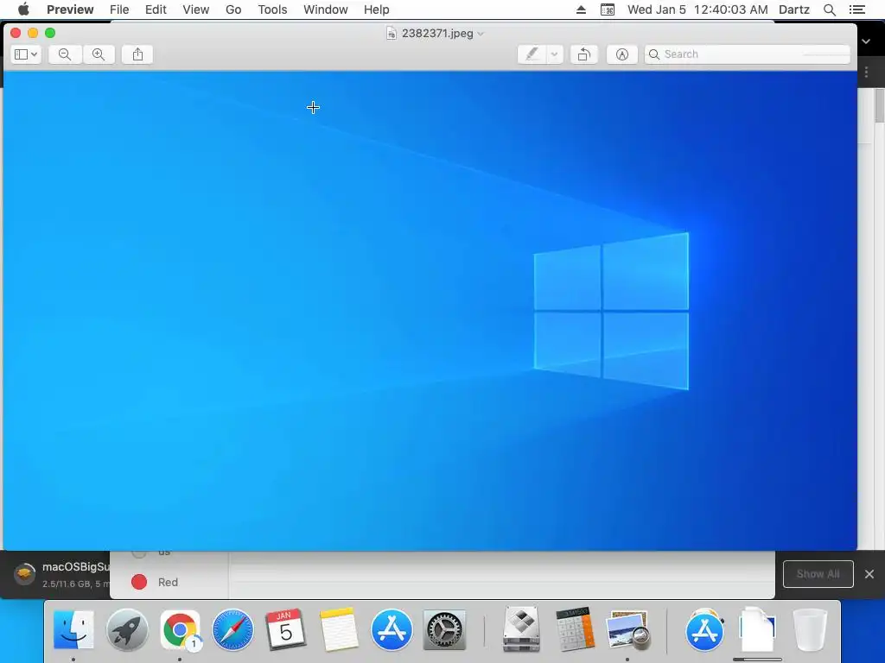The height and width of the screenshot is (663, 885).
Task: Open the Applications folder stack in Dock
Action: point(704,629)
